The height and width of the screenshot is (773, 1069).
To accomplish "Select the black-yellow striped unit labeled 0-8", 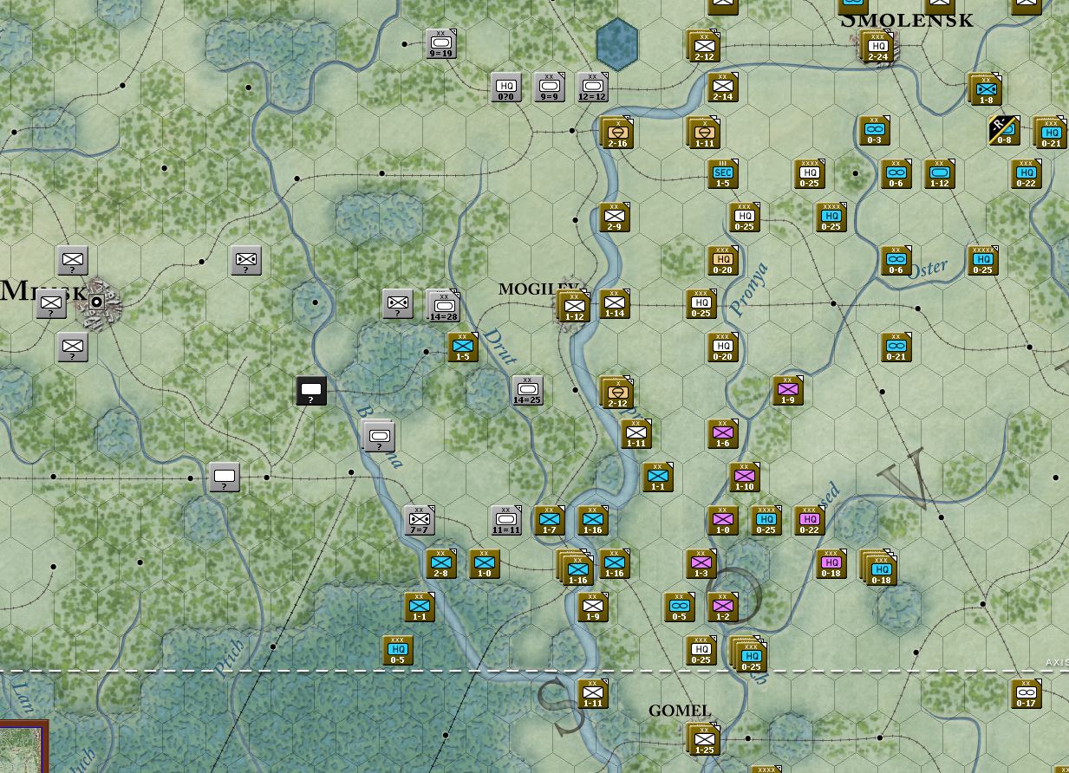I will pos(1005,130).
